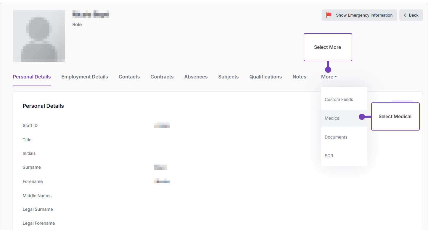Click the red flag emergency icon
This screenshot has width=428, height=230.
tap(329, 15)
